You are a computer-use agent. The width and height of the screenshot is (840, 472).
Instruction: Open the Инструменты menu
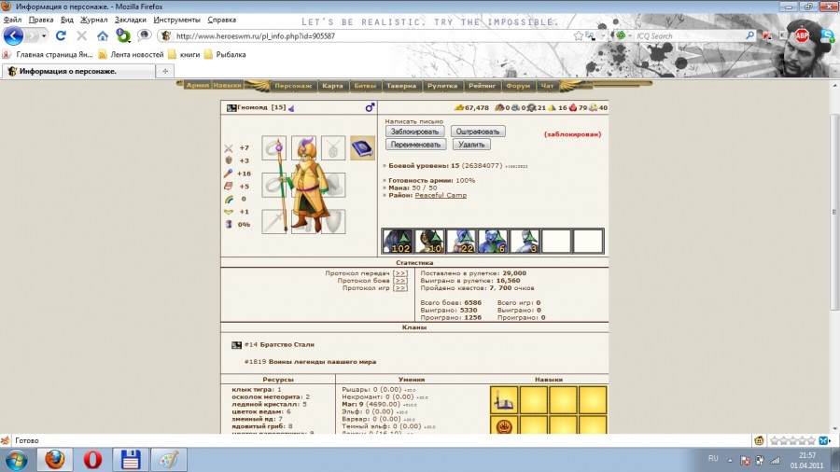pyautogui.click(x=176, y=20)
